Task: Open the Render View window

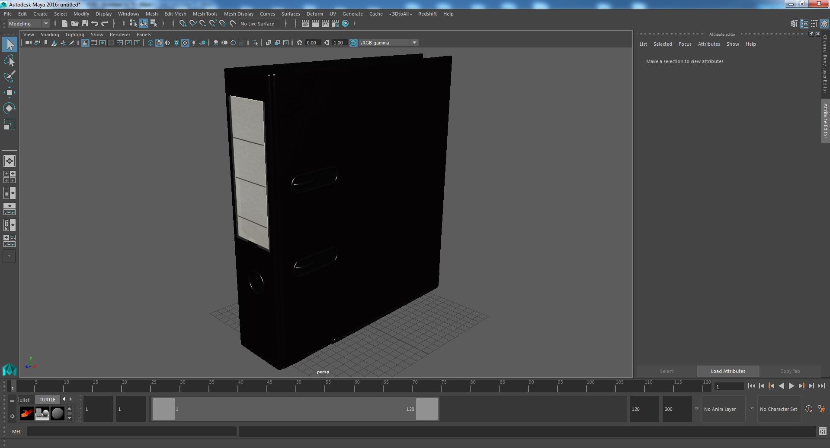Action: point(305,24)
